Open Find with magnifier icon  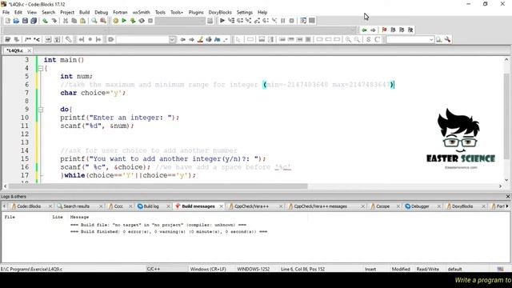click(94, 21)
